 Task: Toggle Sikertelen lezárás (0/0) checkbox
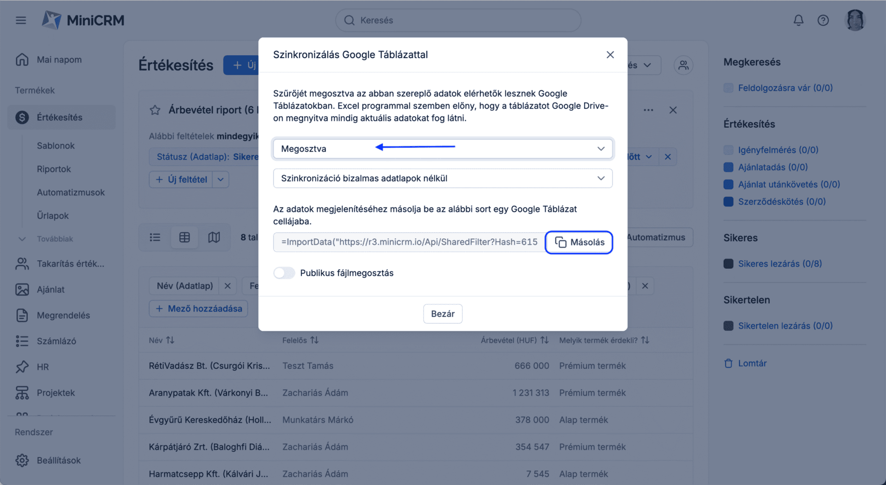click(728, 326)
